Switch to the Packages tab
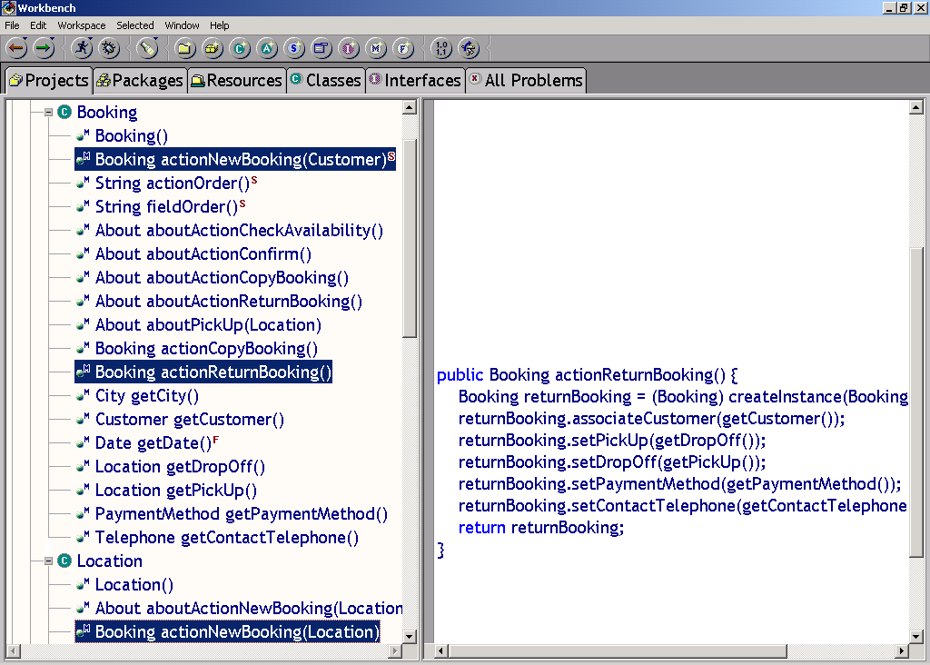 [x=140, y=81]
